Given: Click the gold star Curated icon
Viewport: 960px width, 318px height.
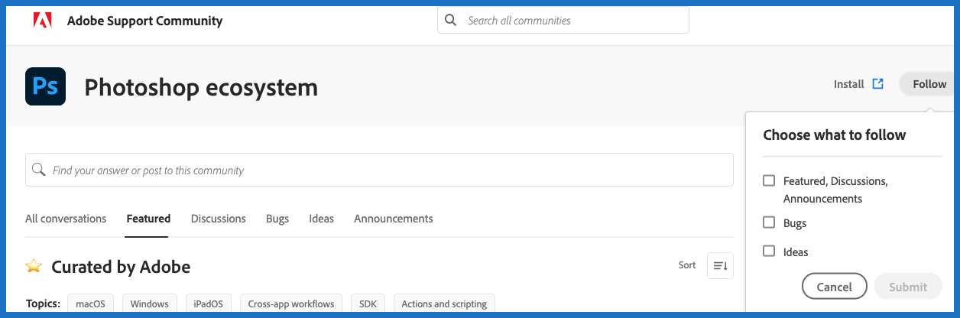Looking at the screenshot, I should point(34,266).
